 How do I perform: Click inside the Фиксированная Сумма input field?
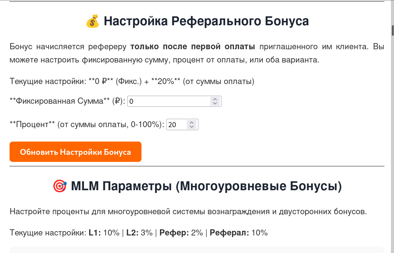click(x=169, y=101)
